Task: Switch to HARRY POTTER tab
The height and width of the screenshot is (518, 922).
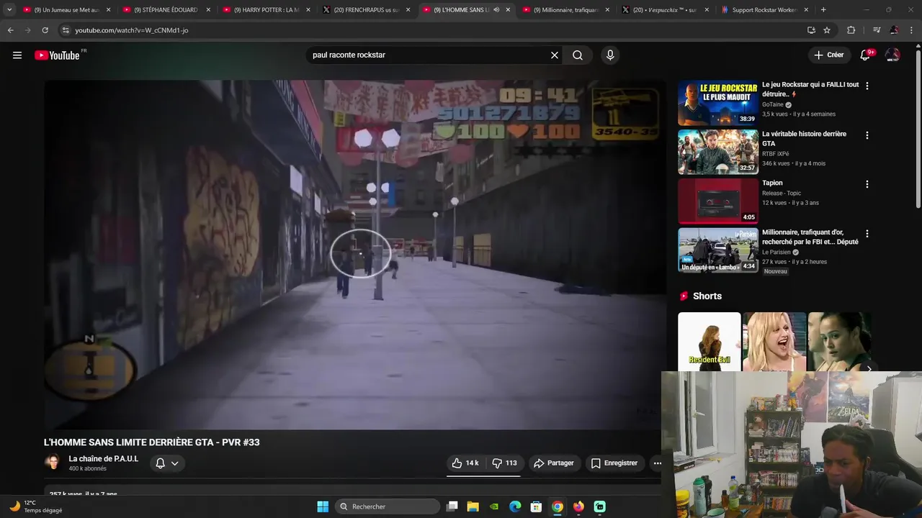Action: pyautogui.click(x=267, y=10)
